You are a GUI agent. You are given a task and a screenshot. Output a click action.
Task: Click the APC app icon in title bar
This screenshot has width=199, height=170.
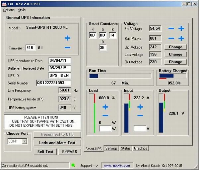pos(4,4)
